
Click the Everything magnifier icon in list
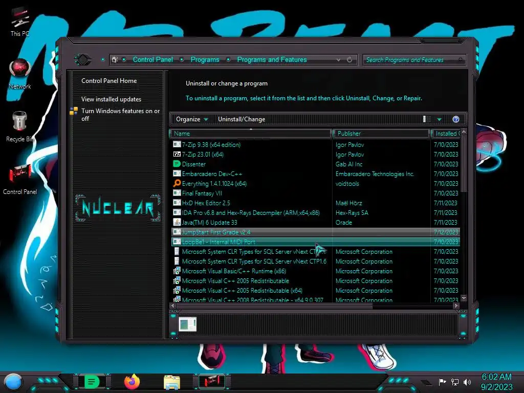[177, 183]
